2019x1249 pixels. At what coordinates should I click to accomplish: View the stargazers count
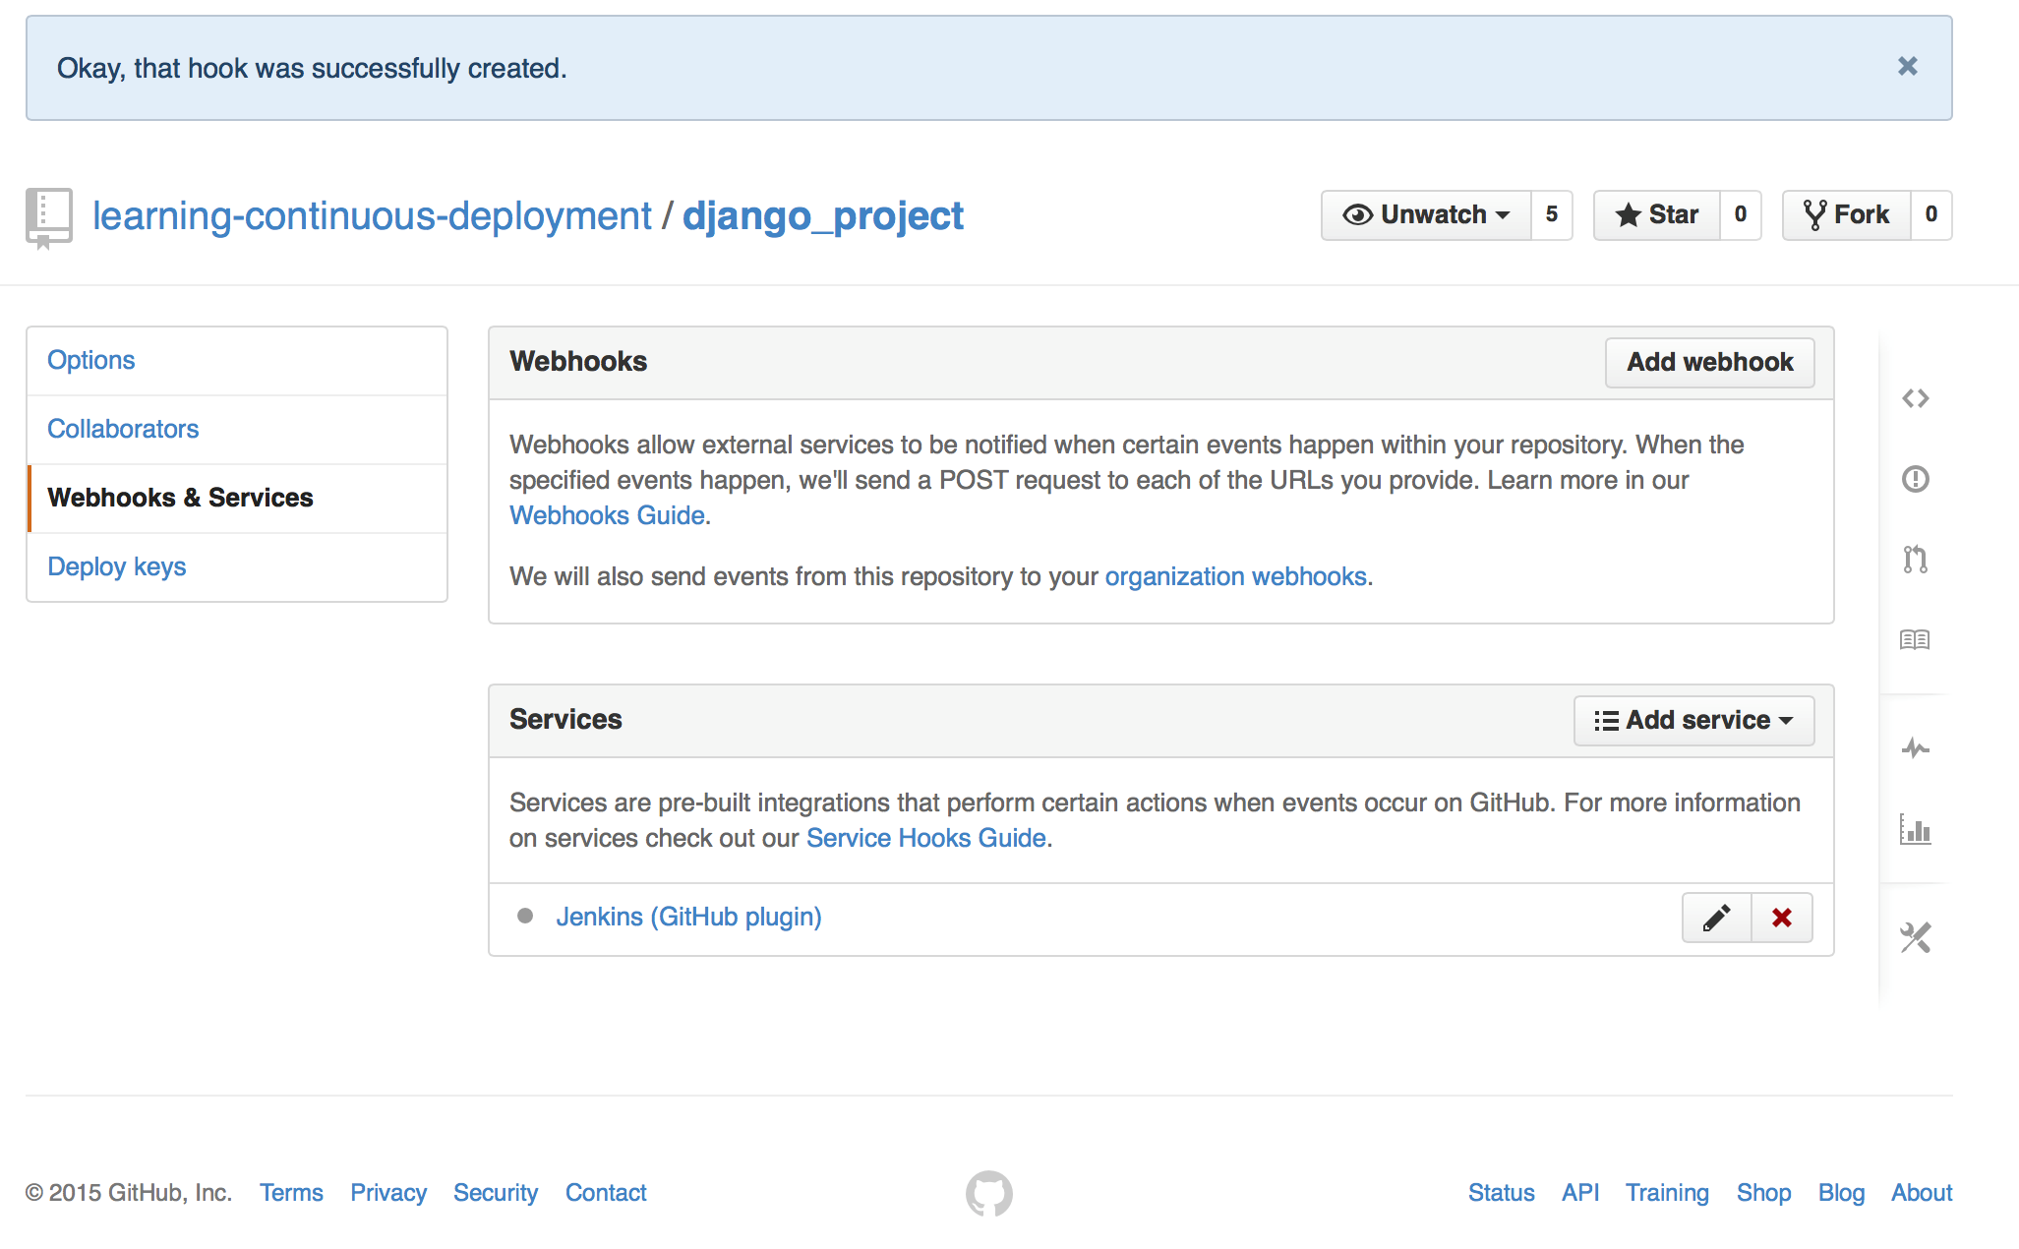(x=1741, y=215)
